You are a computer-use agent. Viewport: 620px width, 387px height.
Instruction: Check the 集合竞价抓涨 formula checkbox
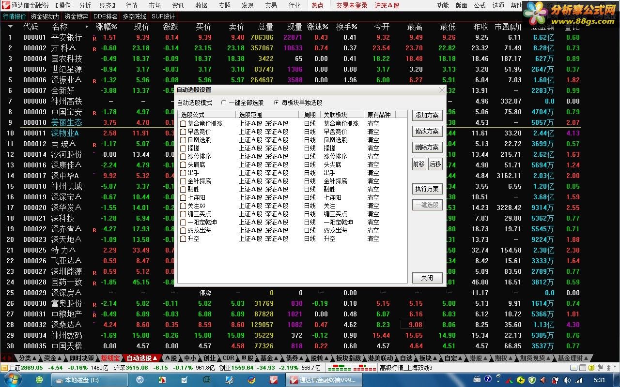[183, 124]
